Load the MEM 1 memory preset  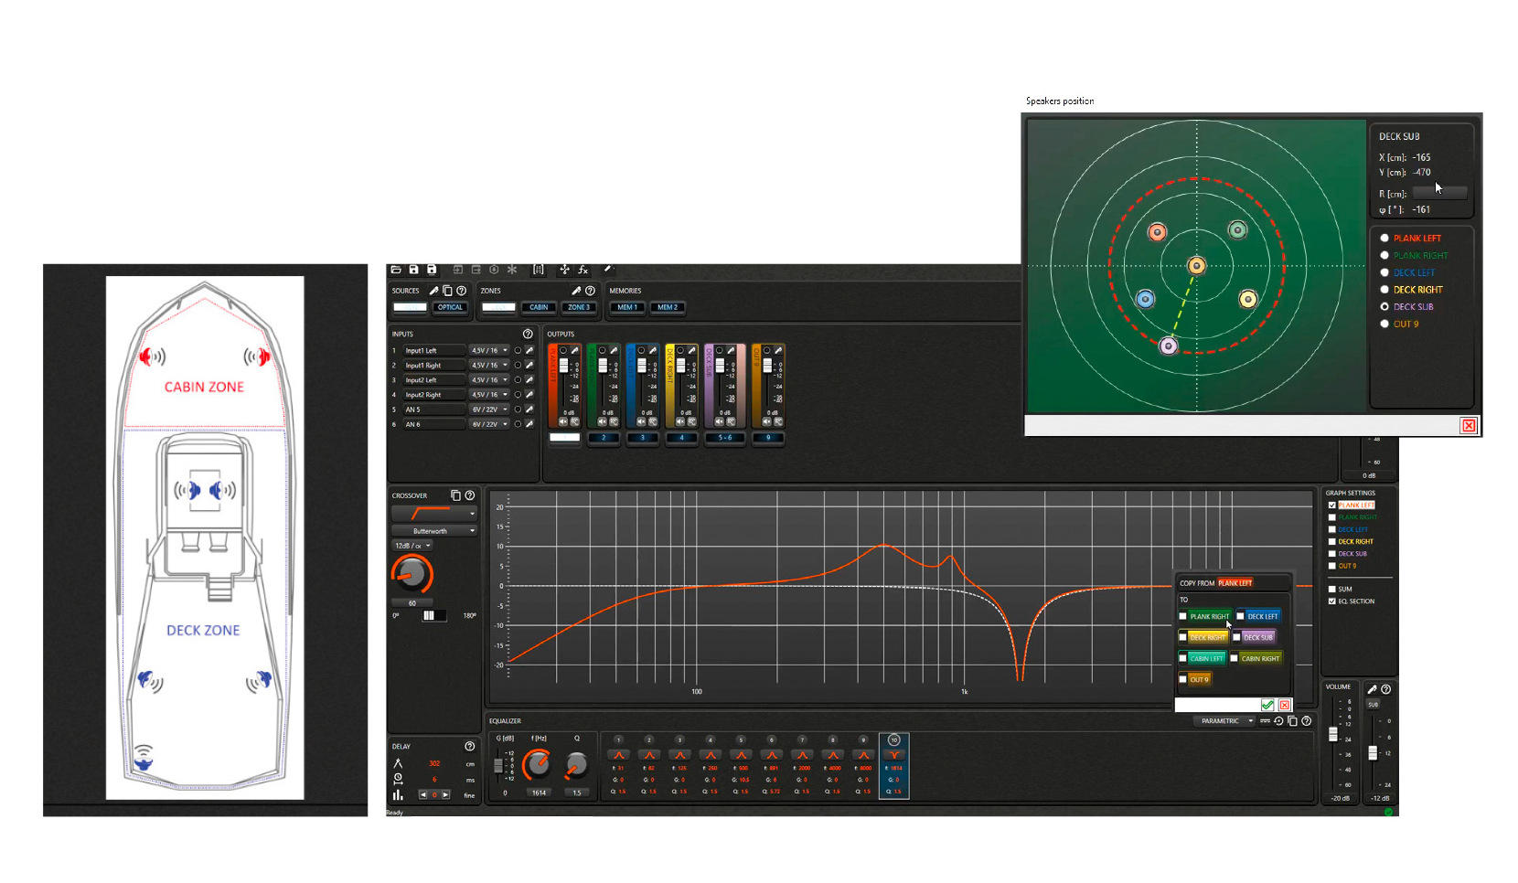(626, 307)
